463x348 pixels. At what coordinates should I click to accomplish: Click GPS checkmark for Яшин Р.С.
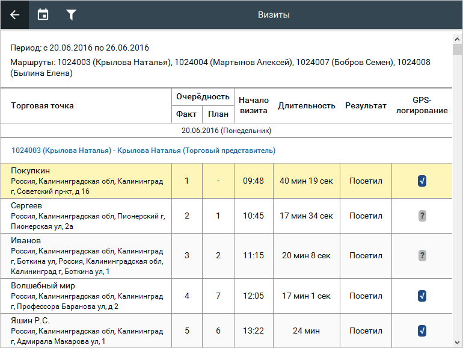coord(422,331)
